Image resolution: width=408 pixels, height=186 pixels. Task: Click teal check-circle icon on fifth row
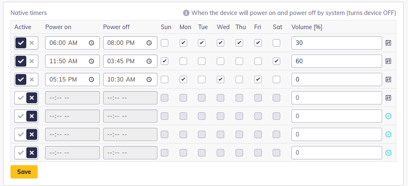click(x=388, y=116)
